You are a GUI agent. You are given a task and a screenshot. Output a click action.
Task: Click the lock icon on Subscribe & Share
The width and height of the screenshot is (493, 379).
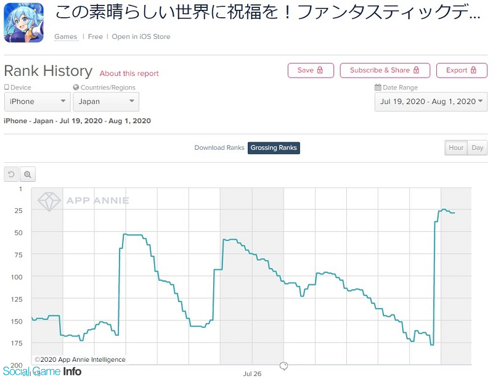click(416, 70)
